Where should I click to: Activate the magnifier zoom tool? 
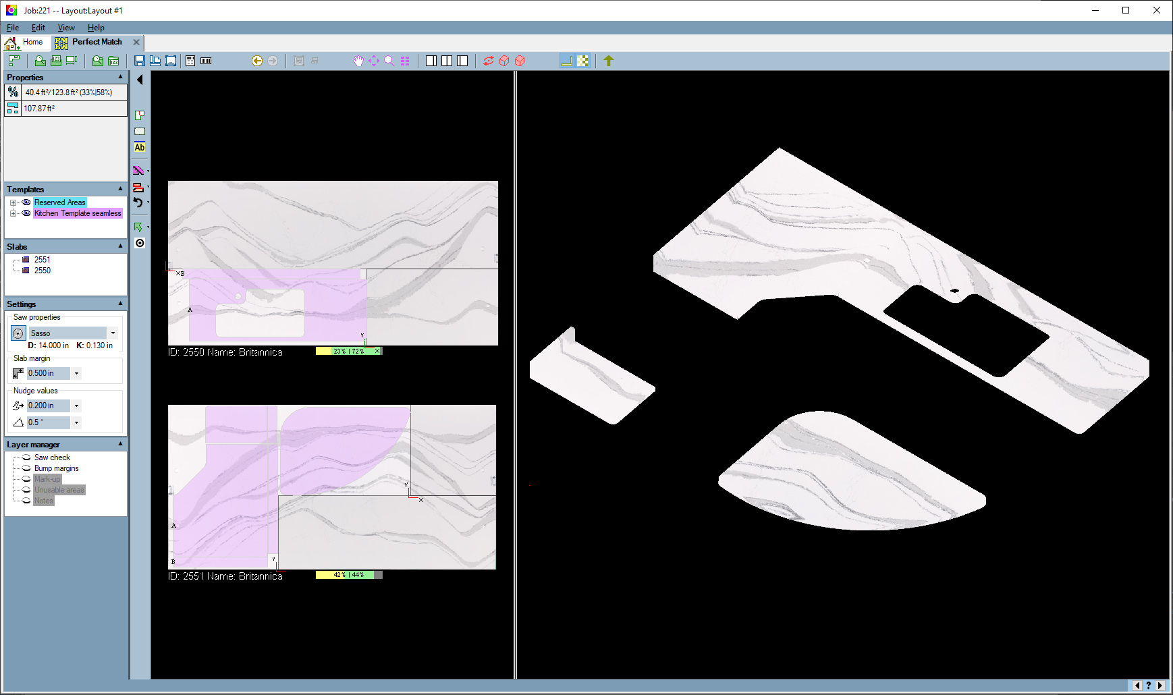[x=389, y=61]
